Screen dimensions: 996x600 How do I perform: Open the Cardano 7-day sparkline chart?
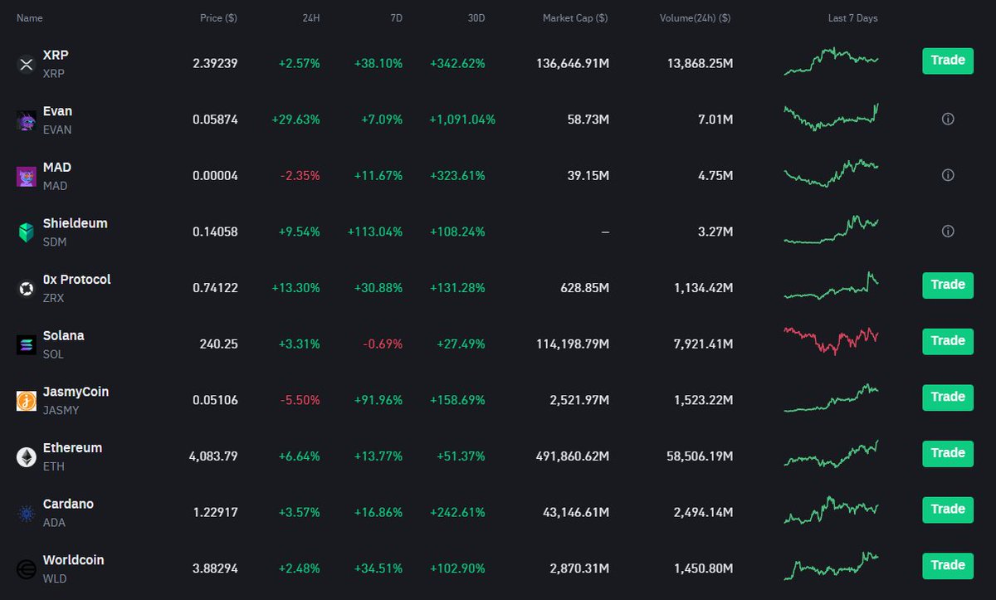tap(831, 510)
